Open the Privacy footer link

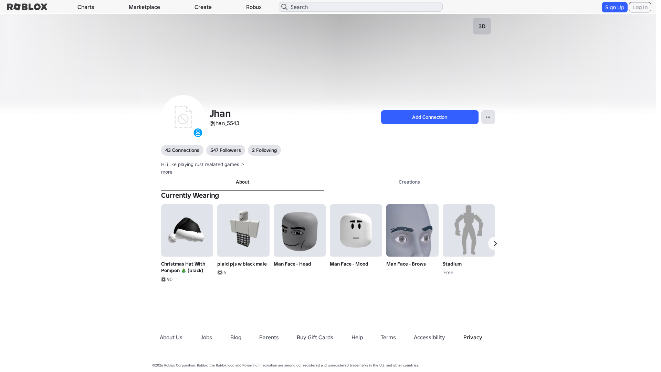click(473, 338)
